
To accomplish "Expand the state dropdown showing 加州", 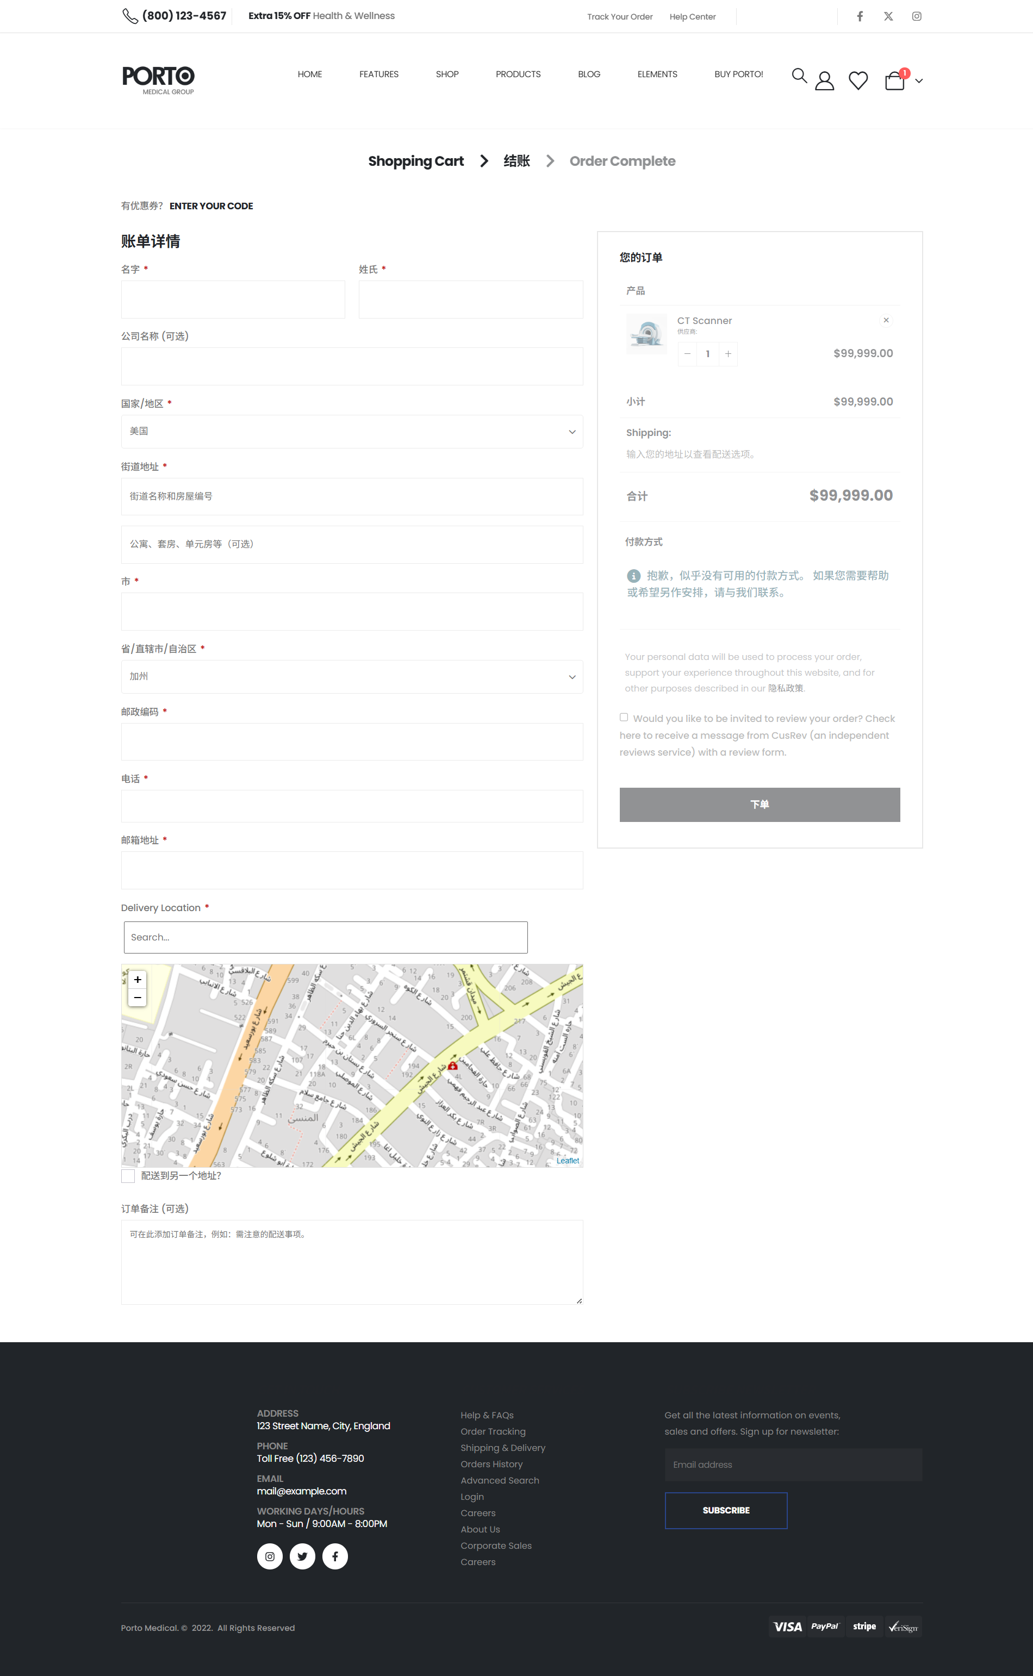I will pos(352,677).
